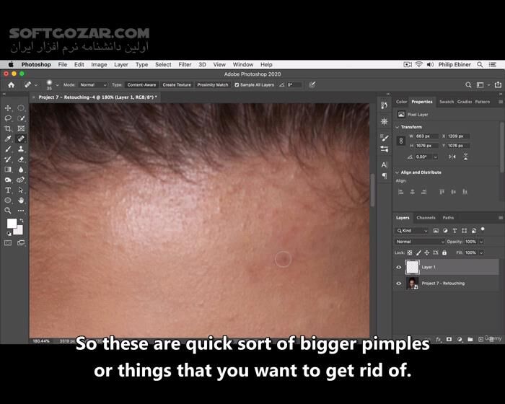Choose the Clone Stamp tool

coord(21,149)
